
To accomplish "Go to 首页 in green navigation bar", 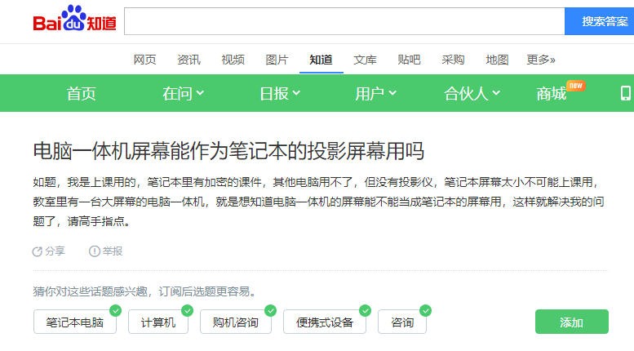I will [82, 94].
